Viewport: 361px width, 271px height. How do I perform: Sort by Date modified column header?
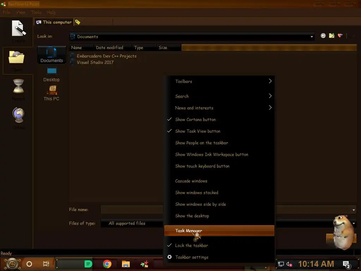tap(113, 48)
